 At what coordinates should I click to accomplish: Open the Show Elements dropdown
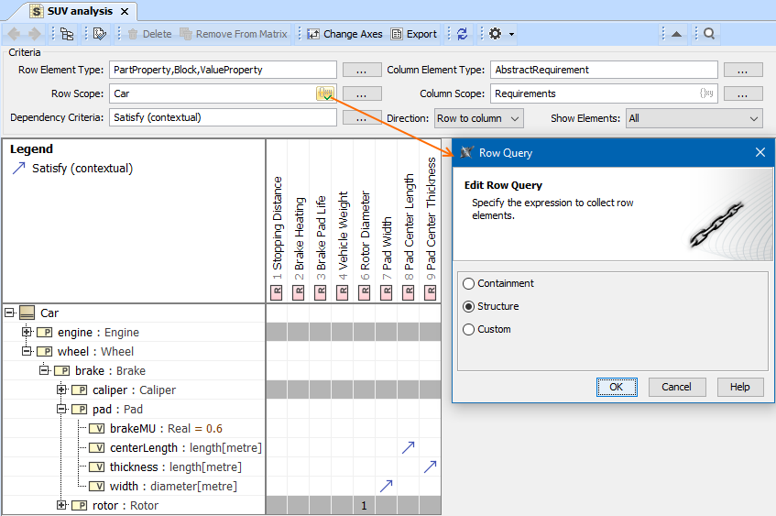[694, 118]
